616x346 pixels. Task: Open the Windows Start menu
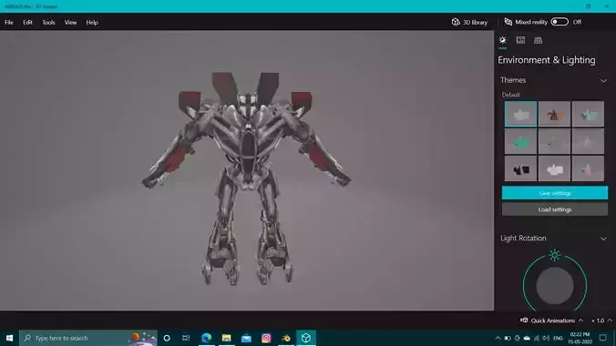point(9,338)
